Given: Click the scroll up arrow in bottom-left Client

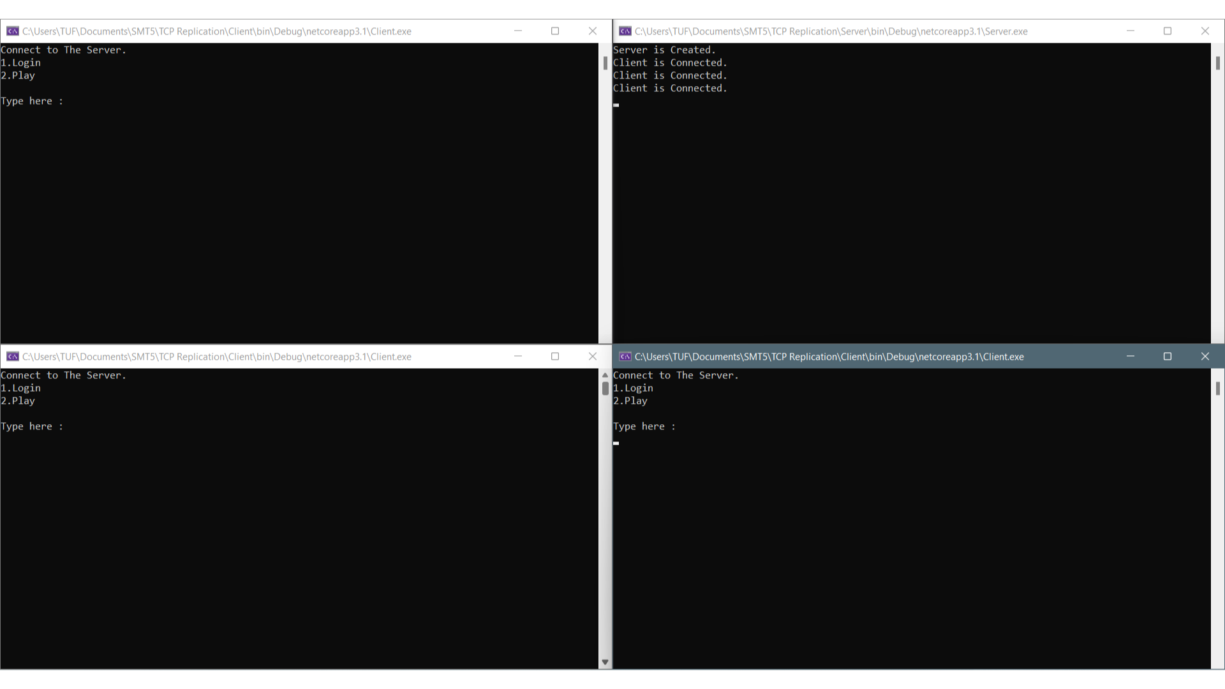Looking at the screenshot, I should click(605, 375).
